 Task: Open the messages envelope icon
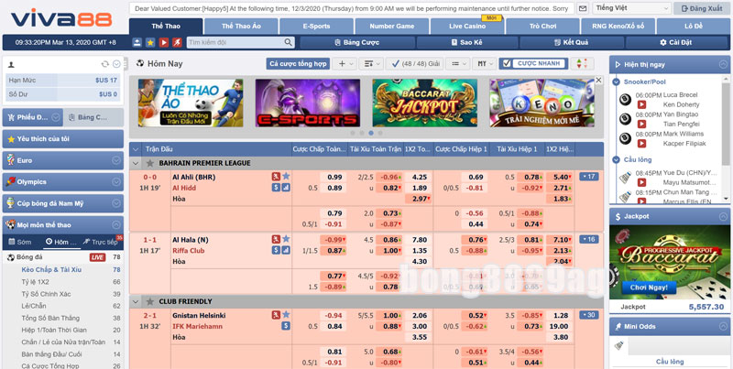point(583,8)
